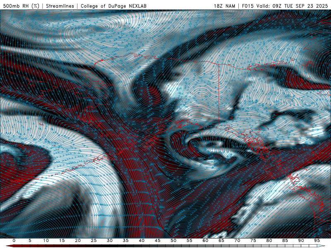The image size is (331, 248).
Task: Click the colorbar label '95'
Action: click(317, 241)
